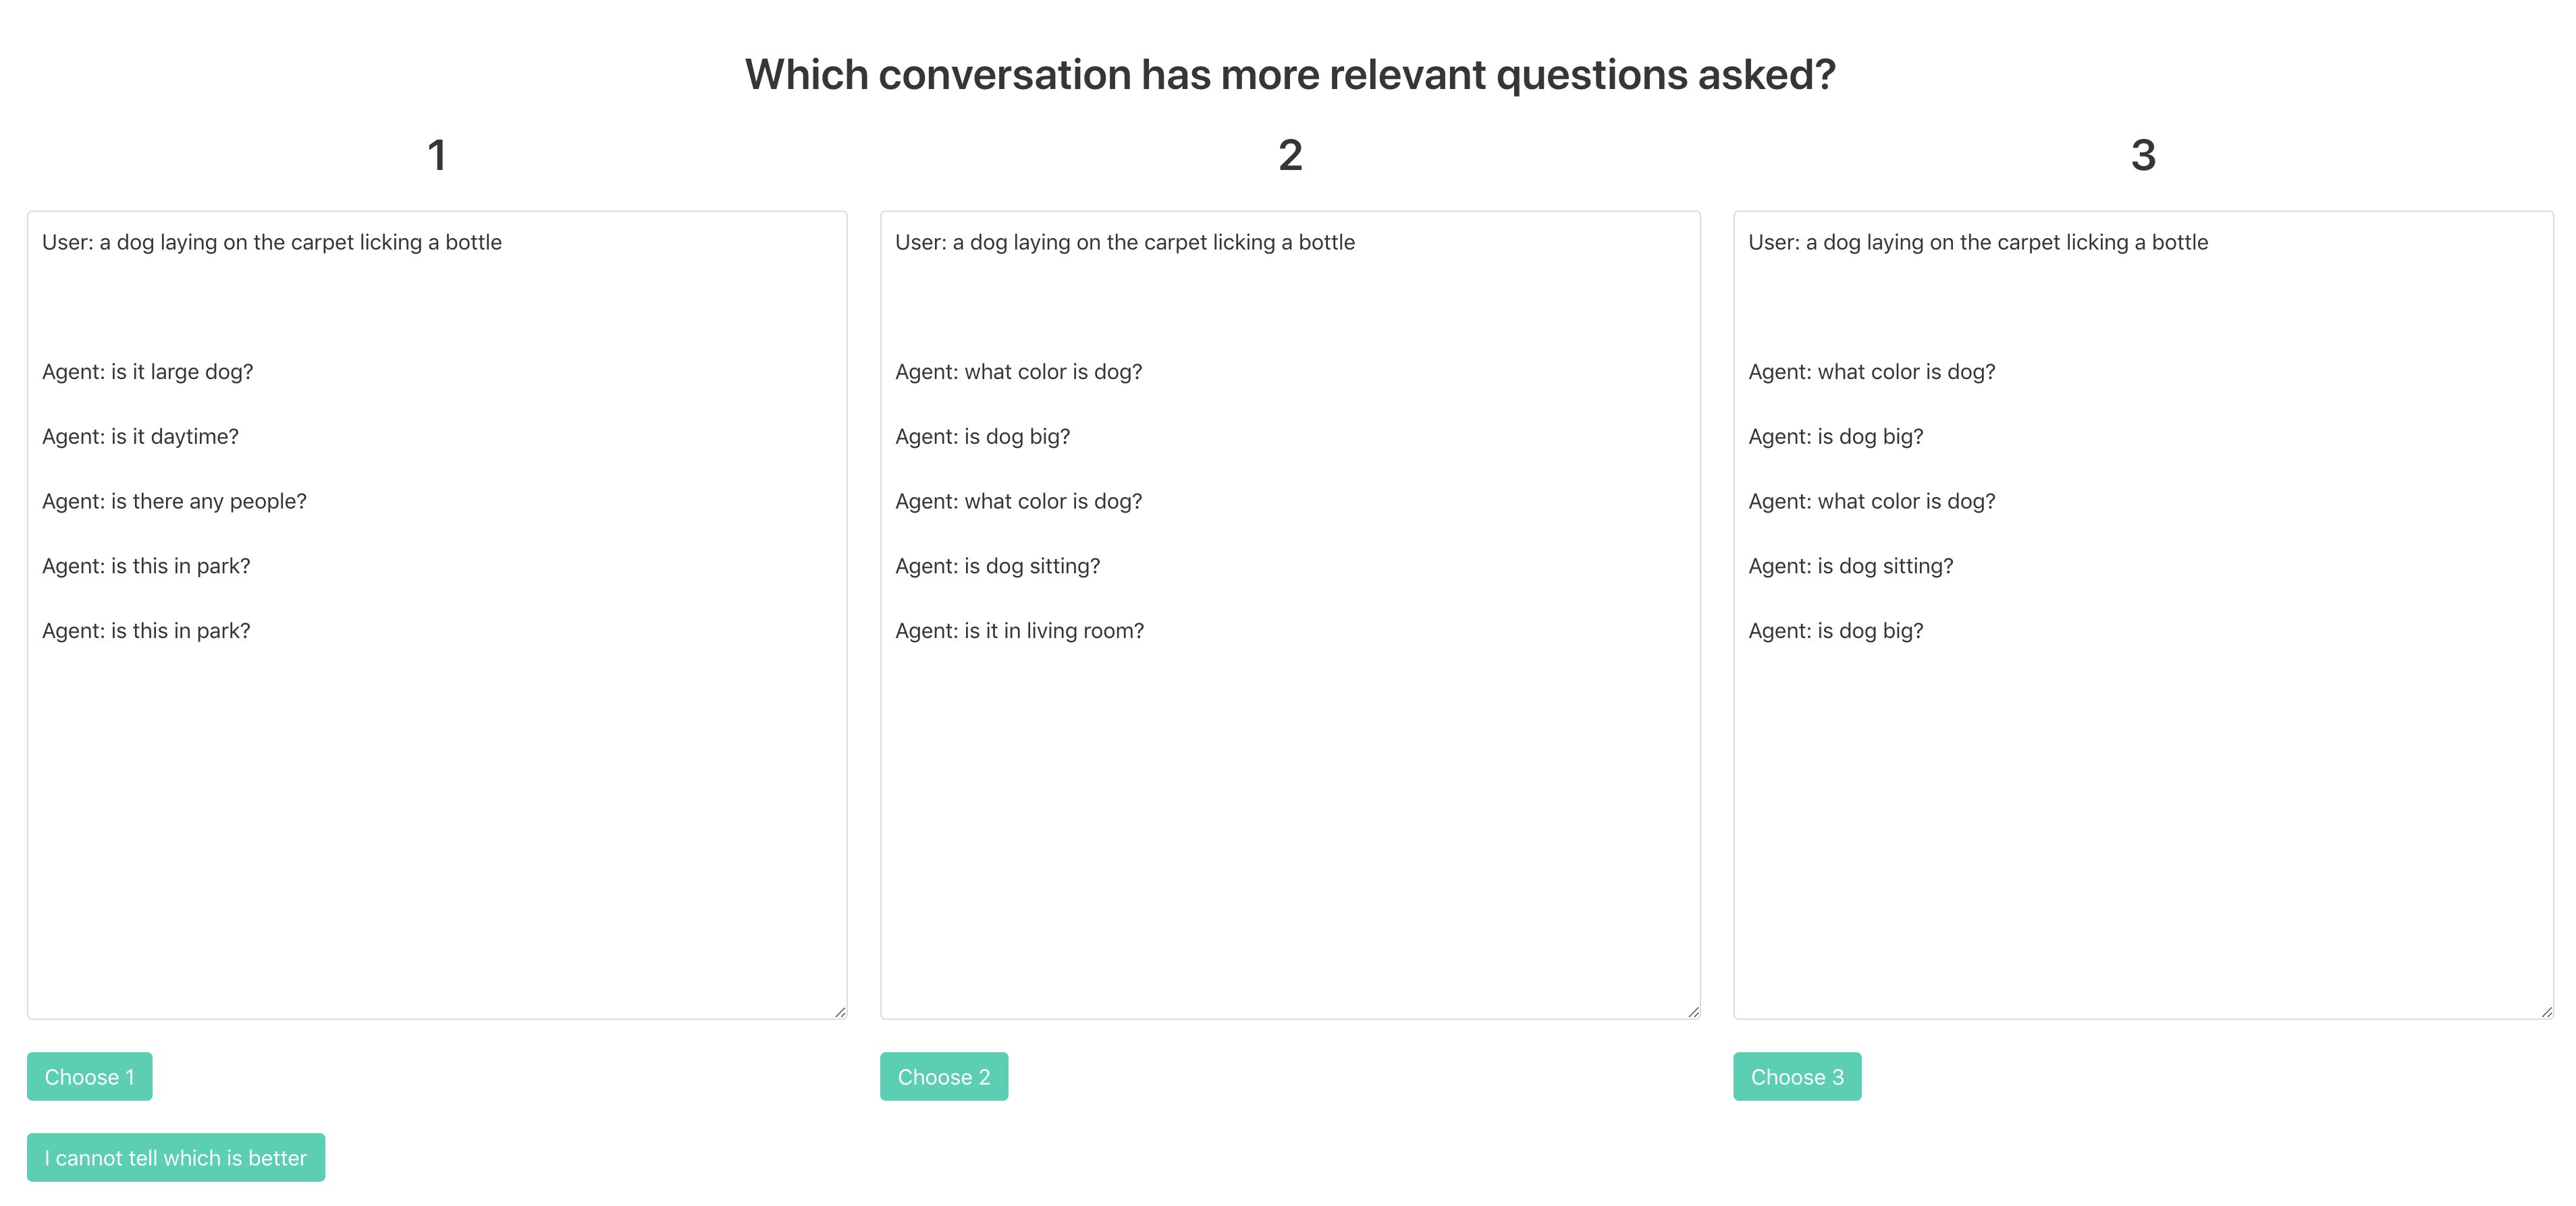Click column heading number 1
The height and width of the screenshot is (1206, 2576).
tap(437, 155)
